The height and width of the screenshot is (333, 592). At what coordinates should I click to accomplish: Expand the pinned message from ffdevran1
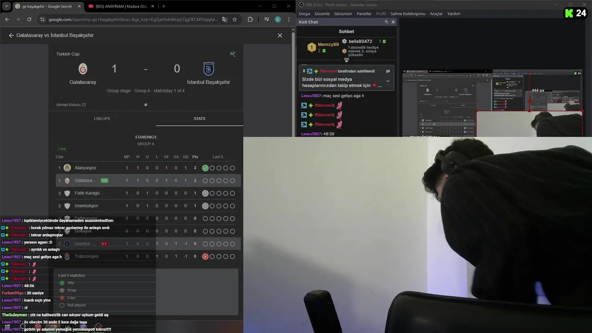pos(388,81)
